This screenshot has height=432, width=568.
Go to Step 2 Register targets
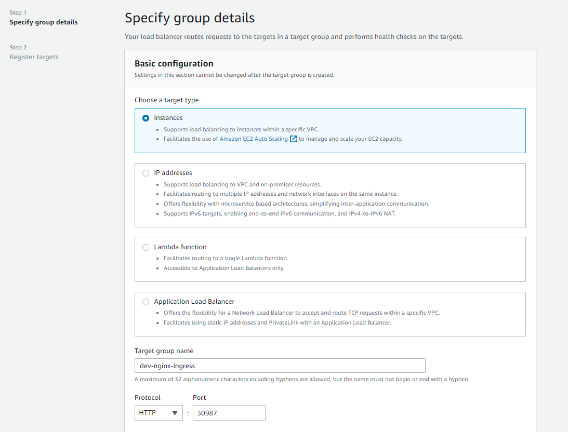[x=34, y=57]
